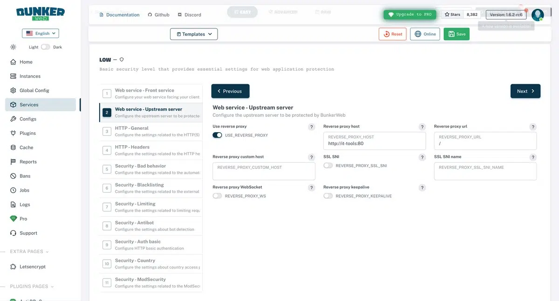Click the user avatar icon
Image resolution: width=559 pixels, height=301 pixels.
click(x=538, y=15)
